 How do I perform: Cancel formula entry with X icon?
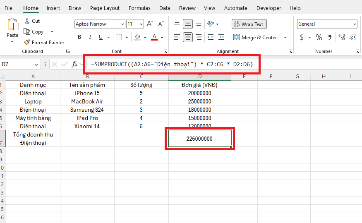pos(55,64)
